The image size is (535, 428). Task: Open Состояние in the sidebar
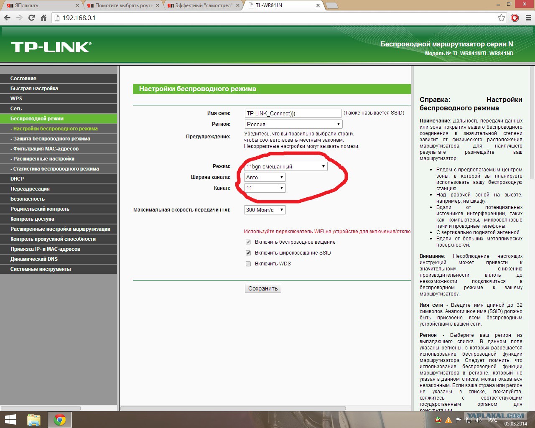[x=59, y=79]
